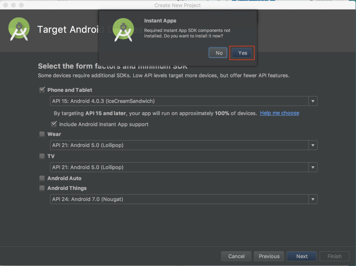Enable the Android Things checkbox
The height and width of the screenshot is (266, 356).
42,188
